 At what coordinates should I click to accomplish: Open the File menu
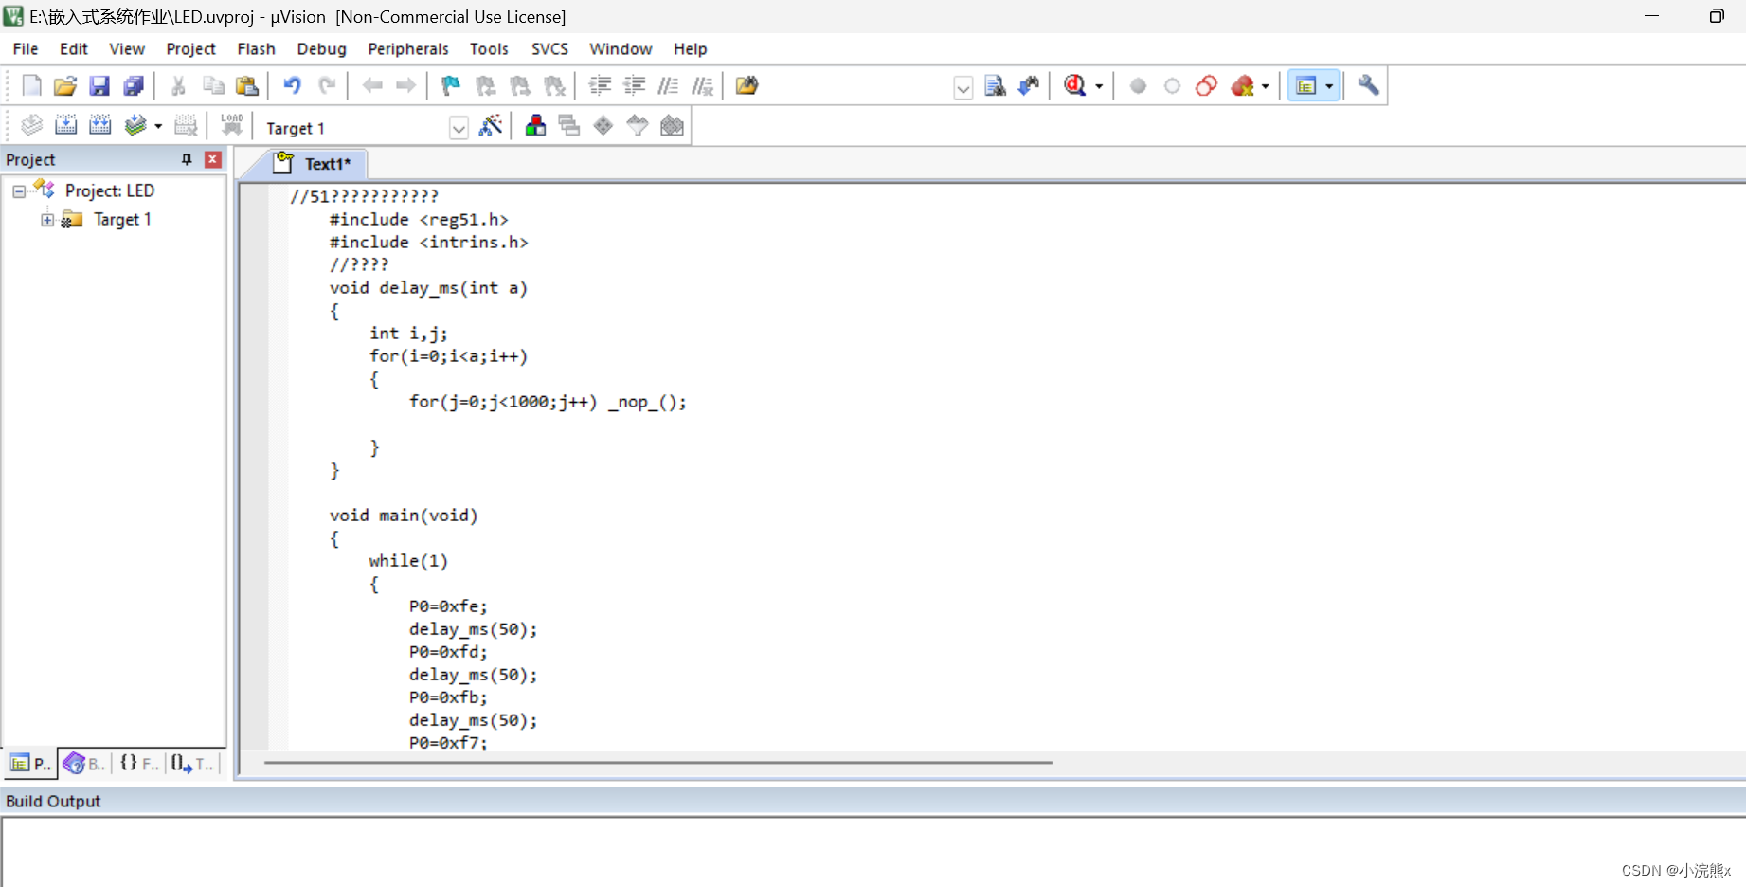pos(26,49)
